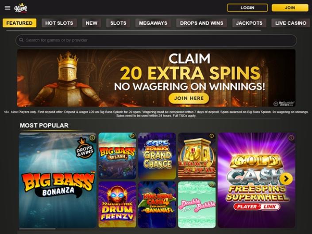312x234 pixels.
Task: Open the hamburger navigation menu
Action: (x=8, y=8)
